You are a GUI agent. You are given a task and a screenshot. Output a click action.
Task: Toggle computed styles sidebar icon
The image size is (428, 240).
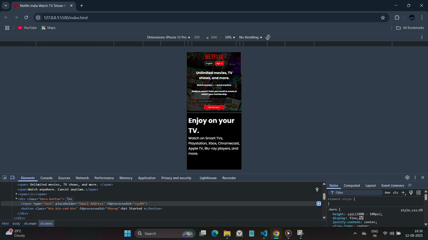click(x=418, y=193)
